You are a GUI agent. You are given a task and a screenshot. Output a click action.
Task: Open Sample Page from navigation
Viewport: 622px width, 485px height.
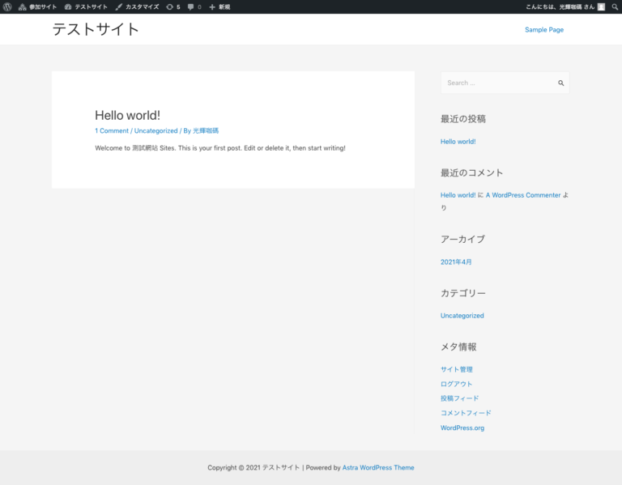pyautogui.click(x=543, y=30)
